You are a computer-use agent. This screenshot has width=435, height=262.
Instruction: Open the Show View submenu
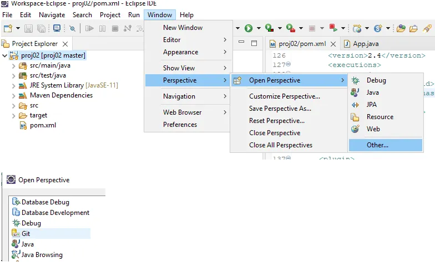pos(188,68)
